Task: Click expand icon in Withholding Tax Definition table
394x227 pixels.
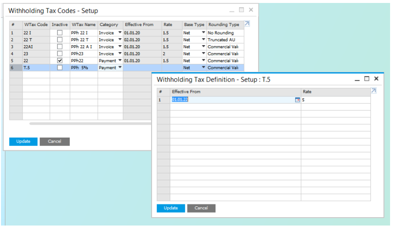Action: (374, 90)
